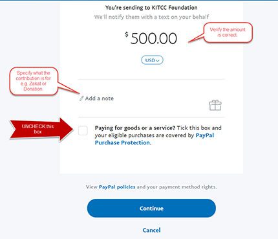
Task: Click the 'covered by' purchase description text
Action: [x=180, y=135]
